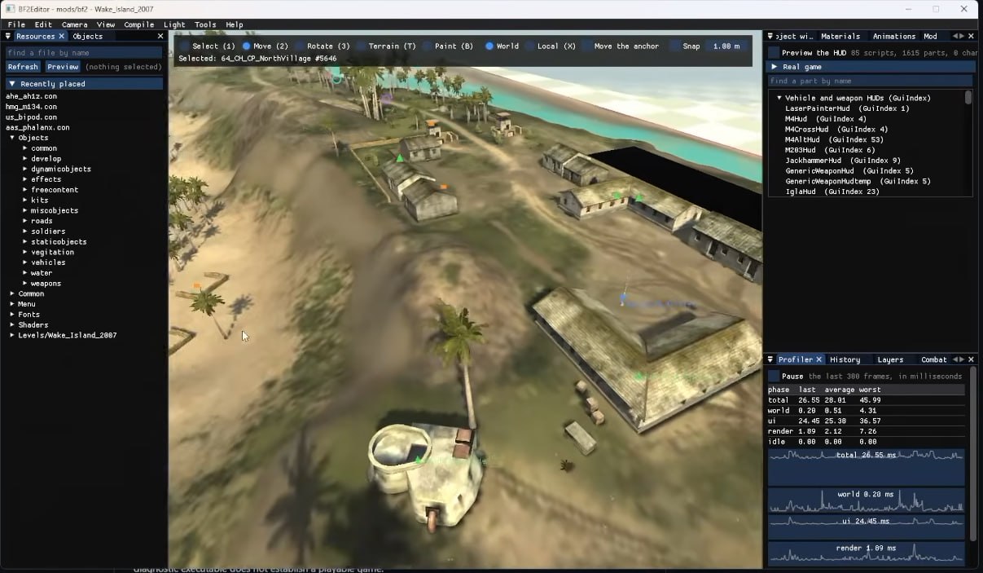The height and width of the screenshot is (573, 983).
Task: Close the Profiler tab with its X
Action: [x=819, y=359]
